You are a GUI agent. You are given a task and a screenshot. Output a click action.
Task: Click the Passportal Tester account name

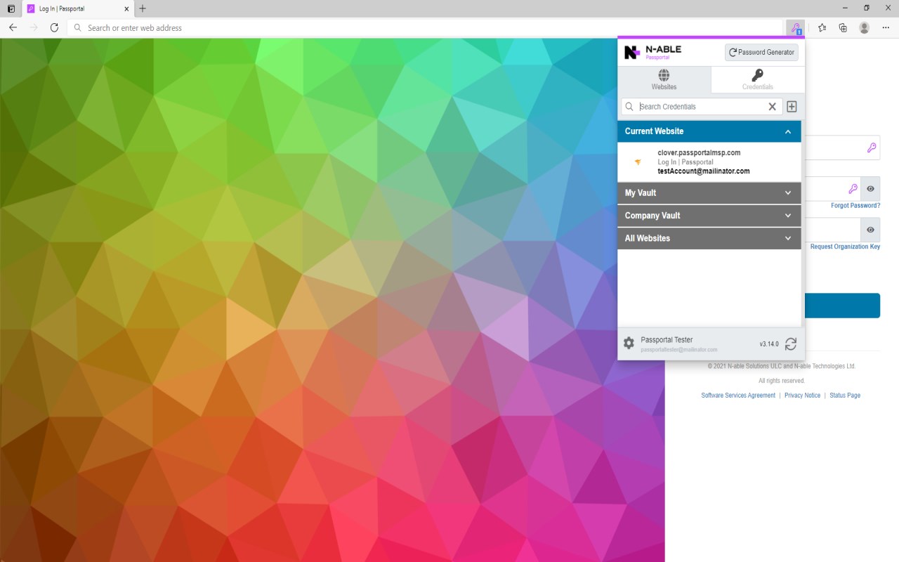coord(667,340)
